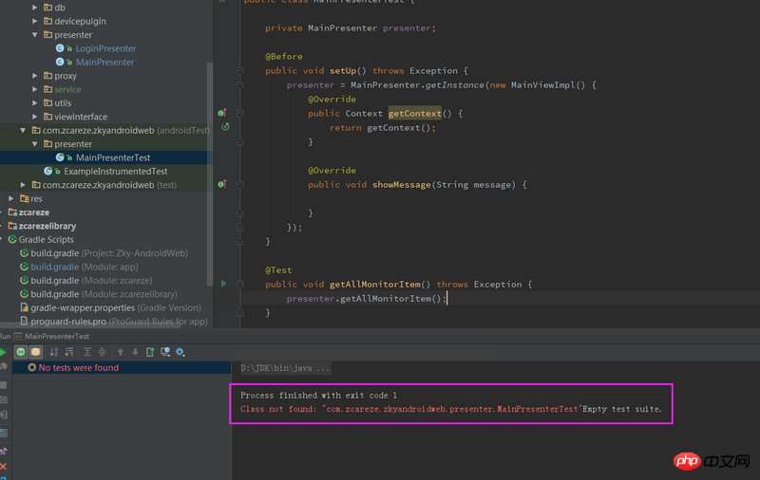Open LoginPresenter class in project tree
The width and height of the screenshot is (760, 480).
(104, 48)
